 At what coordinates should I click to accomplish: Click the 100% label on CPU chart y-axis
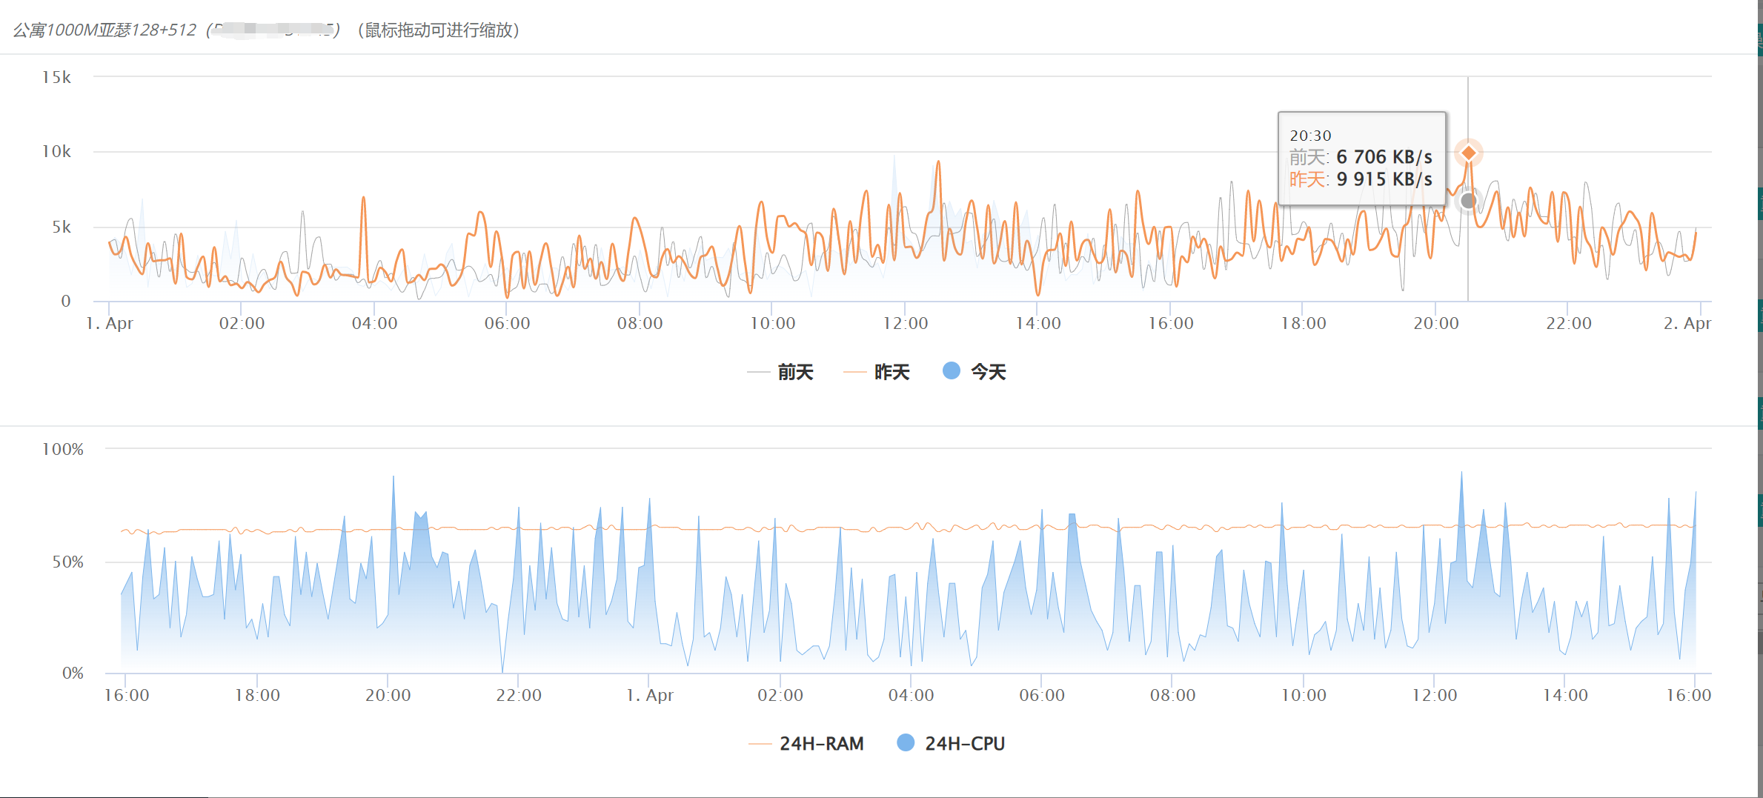pyautogui.click(x=63, y=449)
